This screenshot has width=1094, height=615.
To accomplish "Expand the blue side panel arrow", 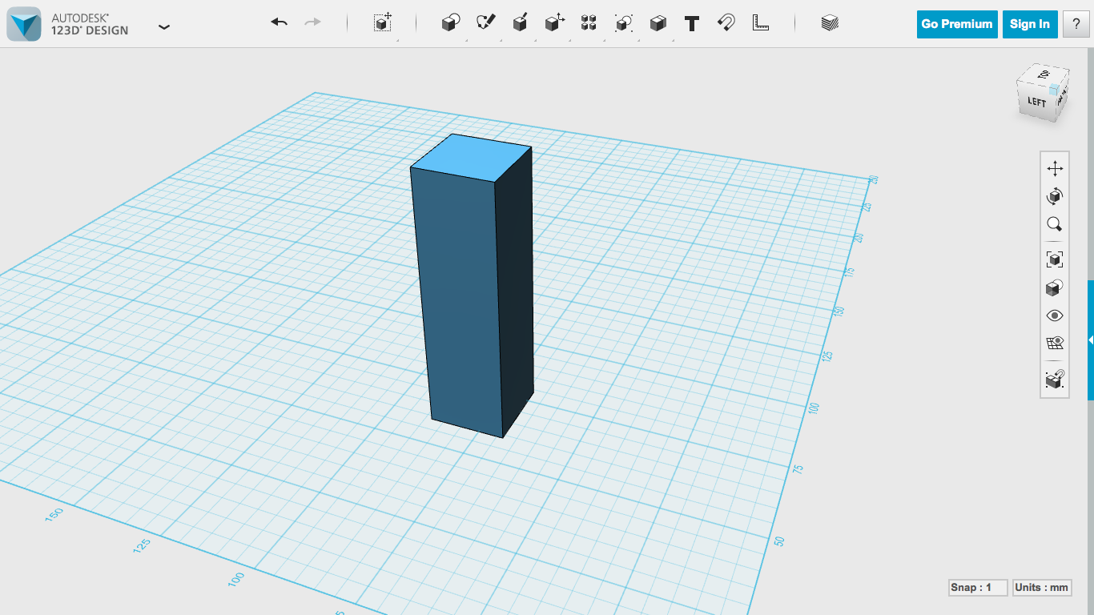I will point(1091,340).
